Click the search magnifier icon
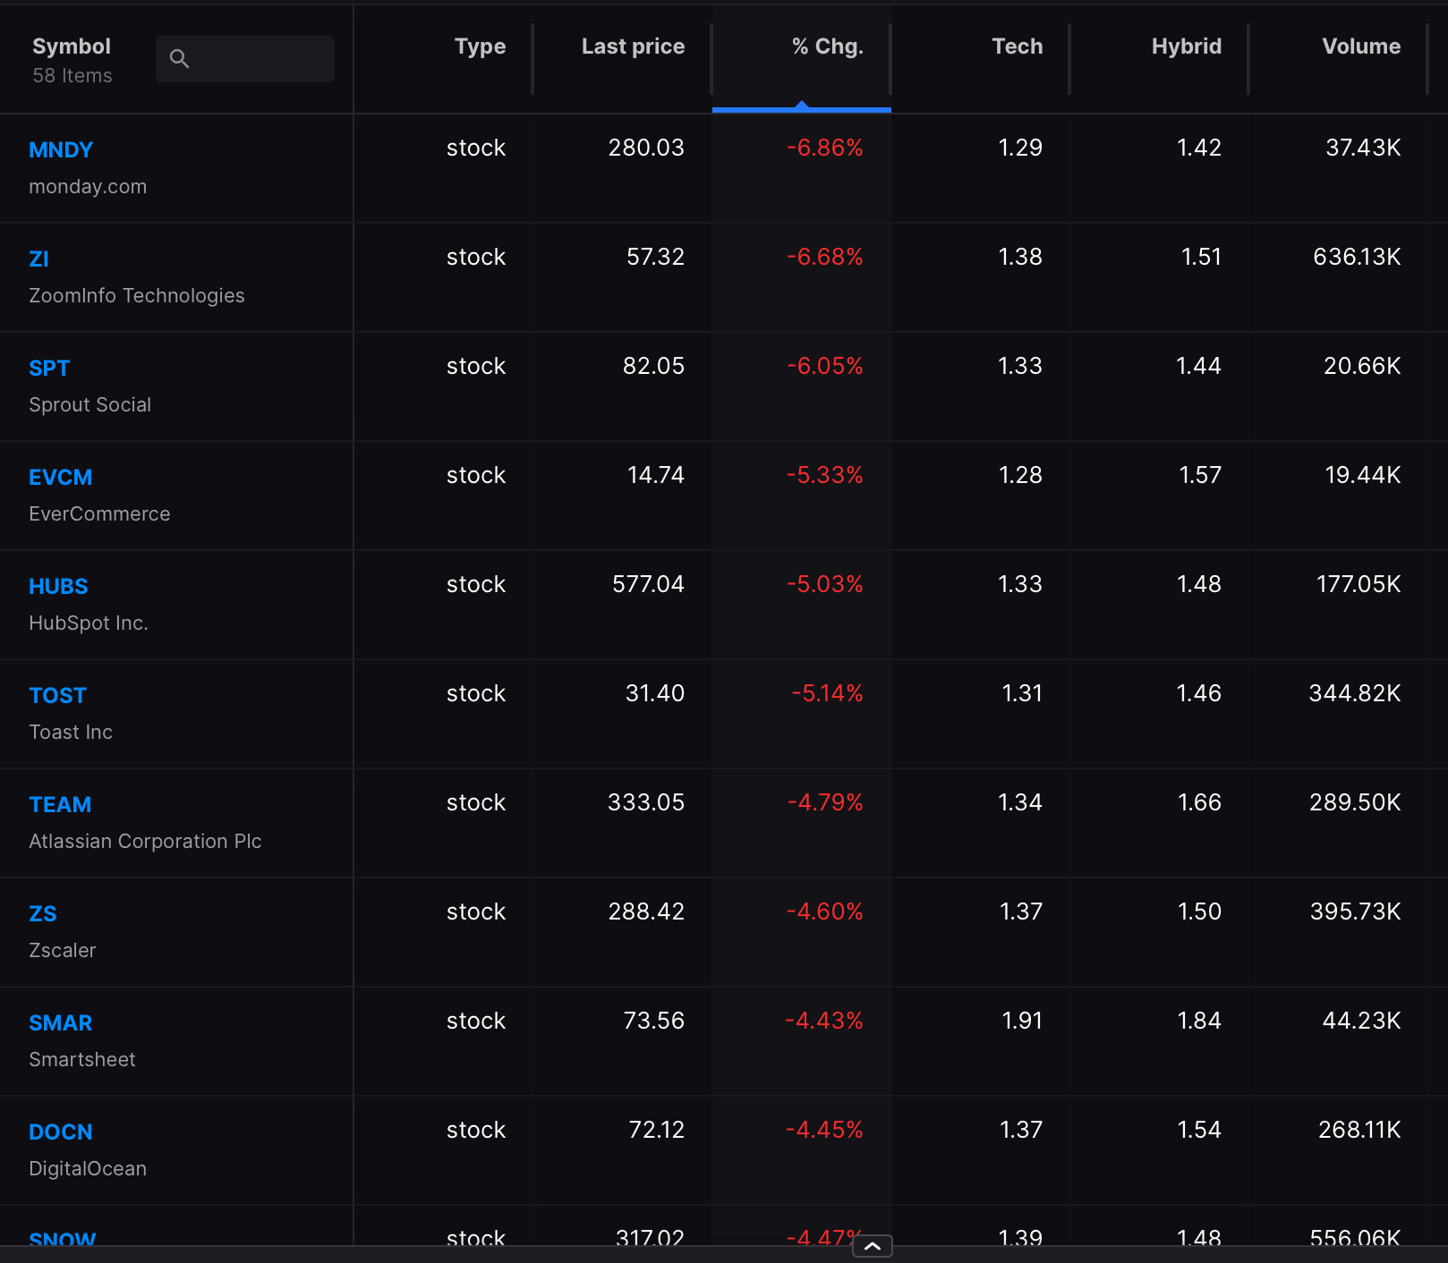 (x=179, y=59)
